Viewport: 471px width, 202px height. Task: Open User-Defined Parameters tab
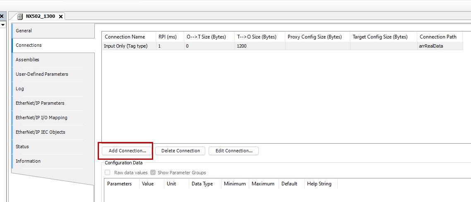click(42, 74)
